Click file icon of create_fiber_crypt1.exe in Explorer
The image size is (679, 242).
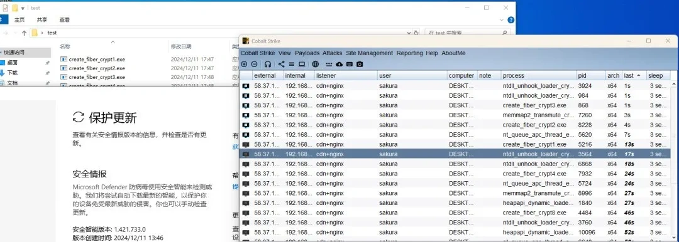[x=63, y=59]
